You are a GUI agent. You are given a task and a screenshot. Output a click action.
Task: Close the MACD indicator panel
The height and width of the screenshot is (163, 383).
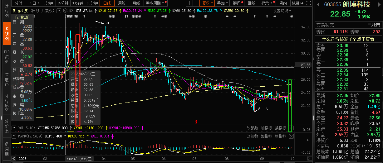[291, 137]
